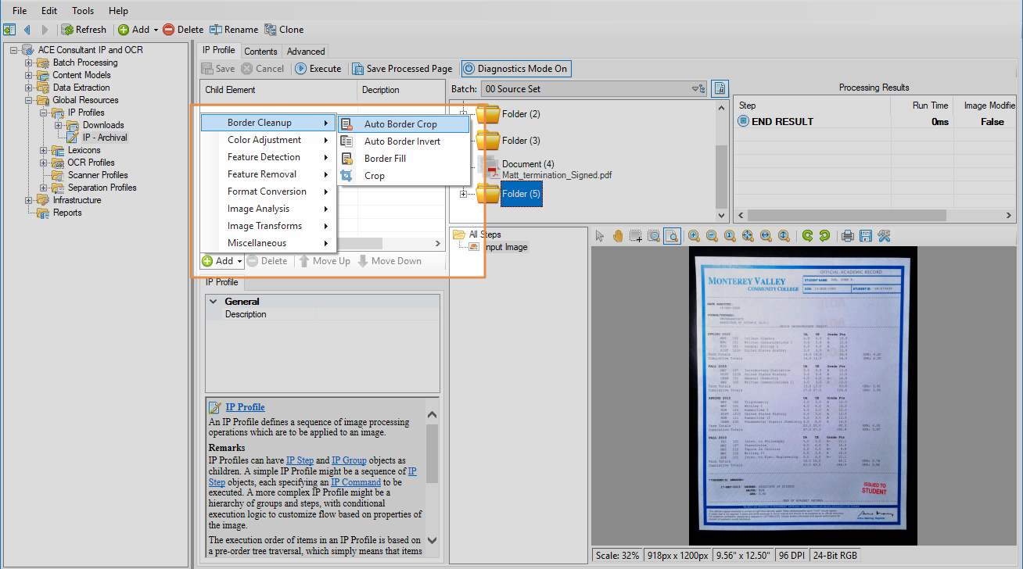Click the zoom out magnifier icon
Image resolution: width=1023 pixels, height=569 pixels.
tap(712, 236)
